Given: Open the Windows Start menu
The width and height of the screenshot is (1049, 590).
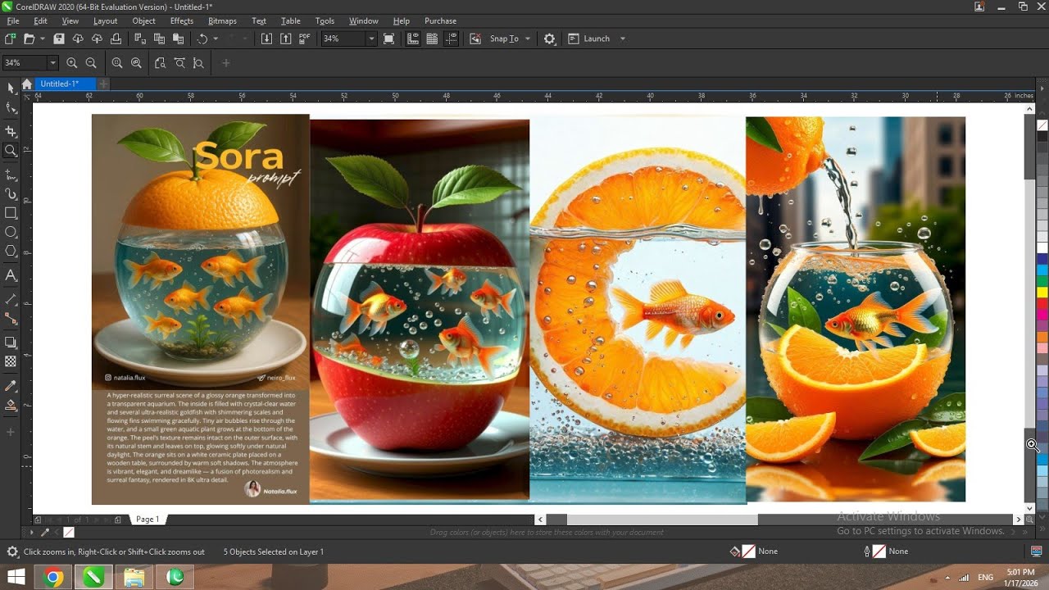Looking at the screenshot, I should (x=16, y=578).
